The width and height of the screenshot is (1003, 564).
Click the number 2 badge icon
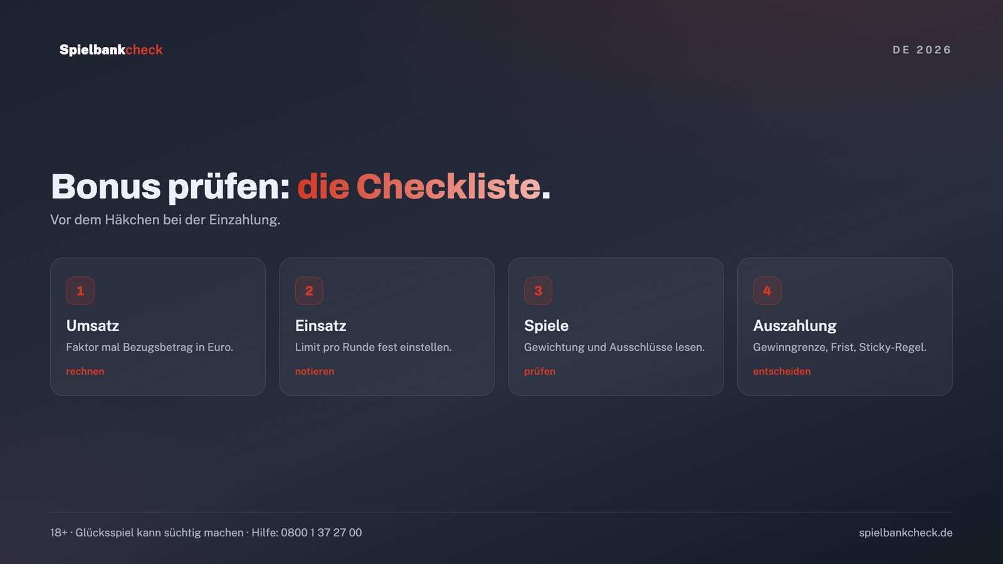point(309,291)
